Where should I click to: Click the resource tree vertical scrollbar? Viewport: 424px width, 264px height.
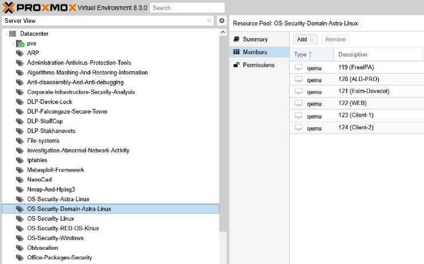click(x=223, y=133)
